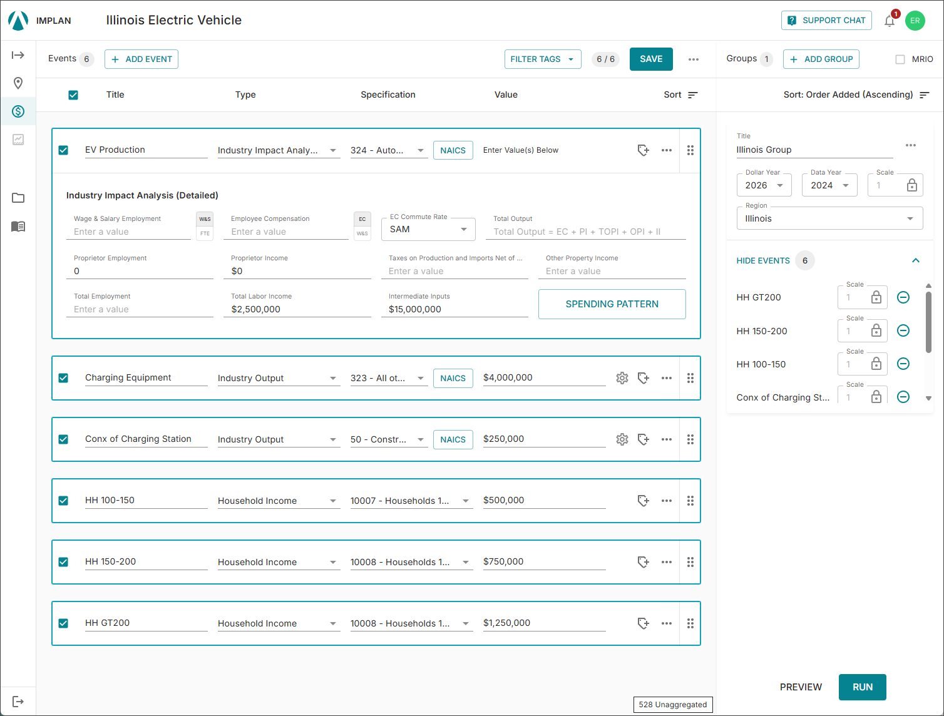Open Charging Equipment type dropdown
This screenshot has height=716, width=944.
click(x=279, y=378)
